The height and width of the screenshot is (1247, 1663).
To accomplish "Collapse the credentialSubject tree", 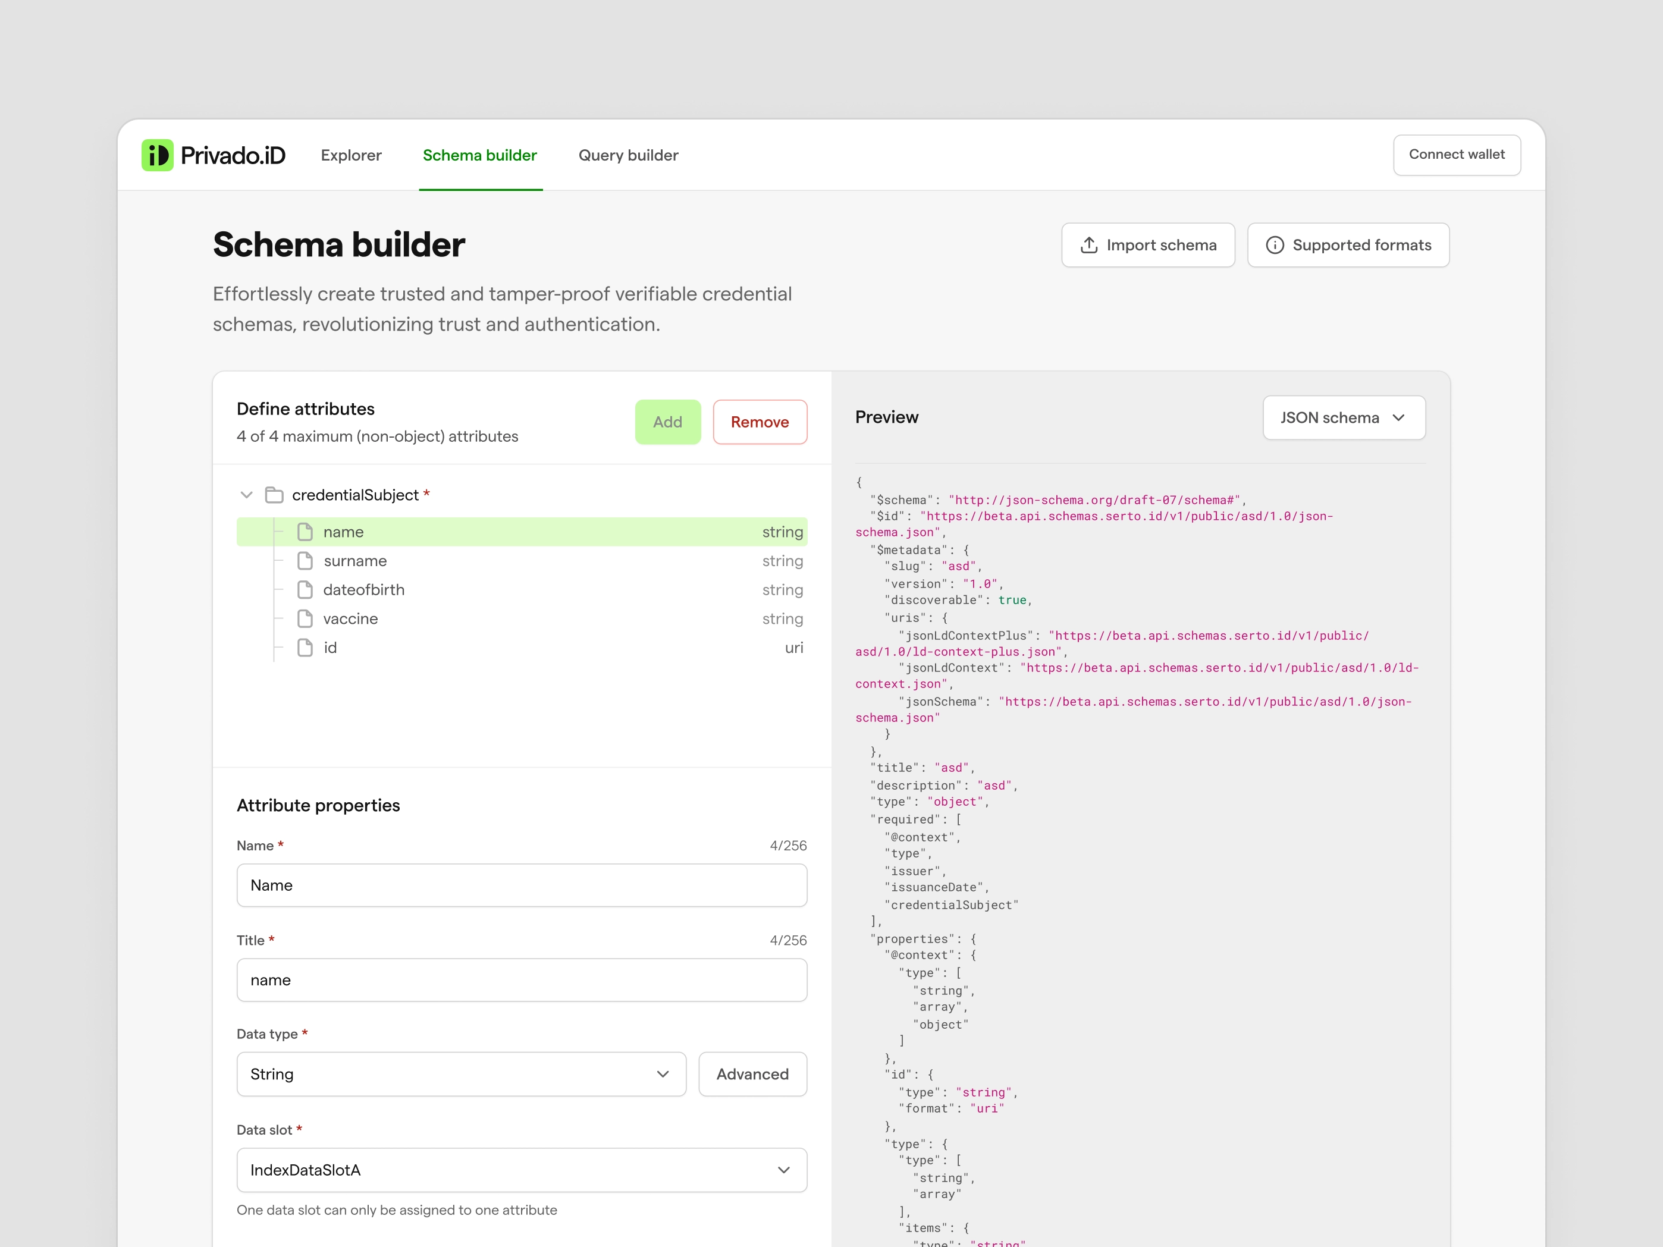I will tap(246, 495).
